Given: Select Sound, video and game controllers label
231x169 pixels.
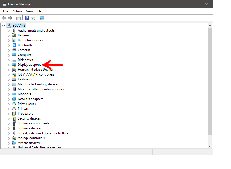Looking at the screenshot, I should 43,133.
